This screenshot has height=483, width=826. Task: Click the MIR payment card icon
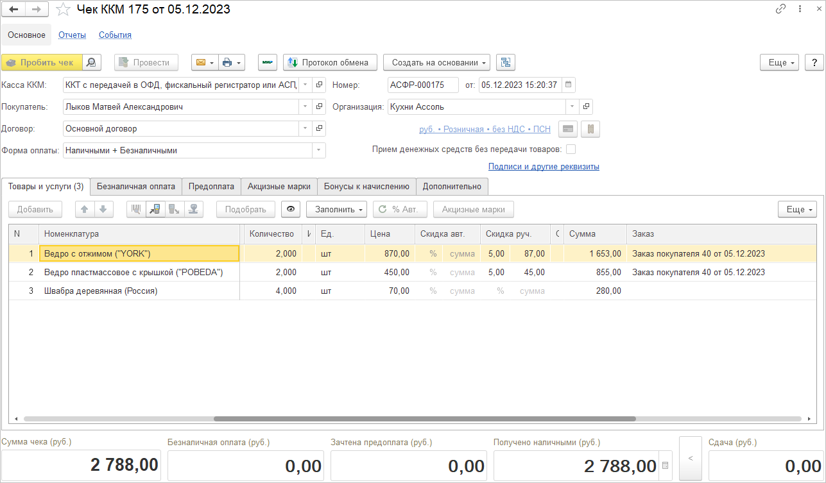point(268,62)
